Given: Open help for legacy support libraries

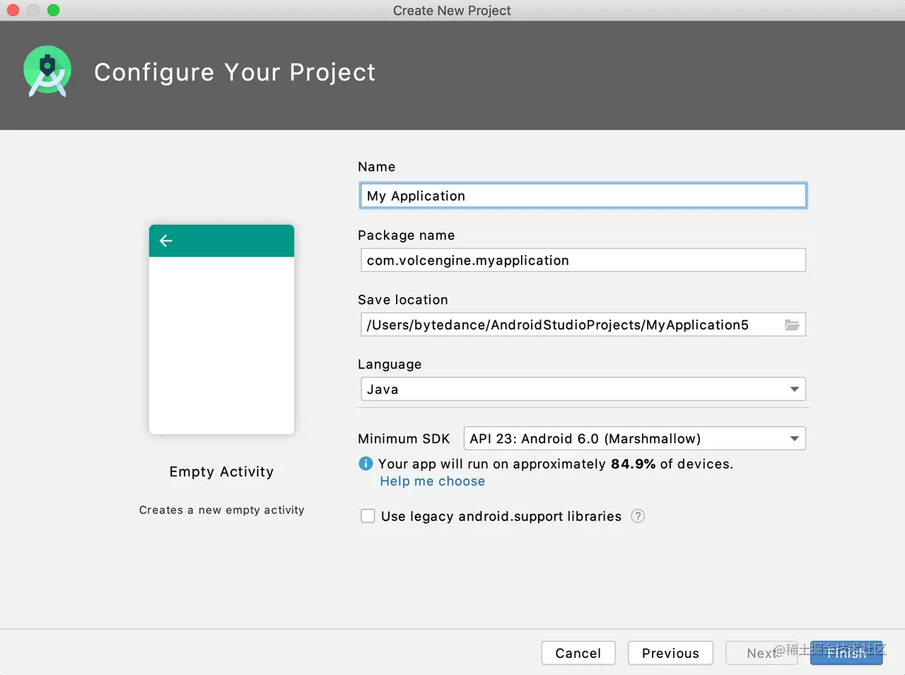Looking at the screenshot, I should tap(638, 516).
